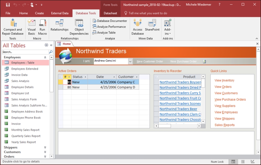Close the Home form with the X
The height and width of the screenshot is (165, 261).
(x=257, y=44)
